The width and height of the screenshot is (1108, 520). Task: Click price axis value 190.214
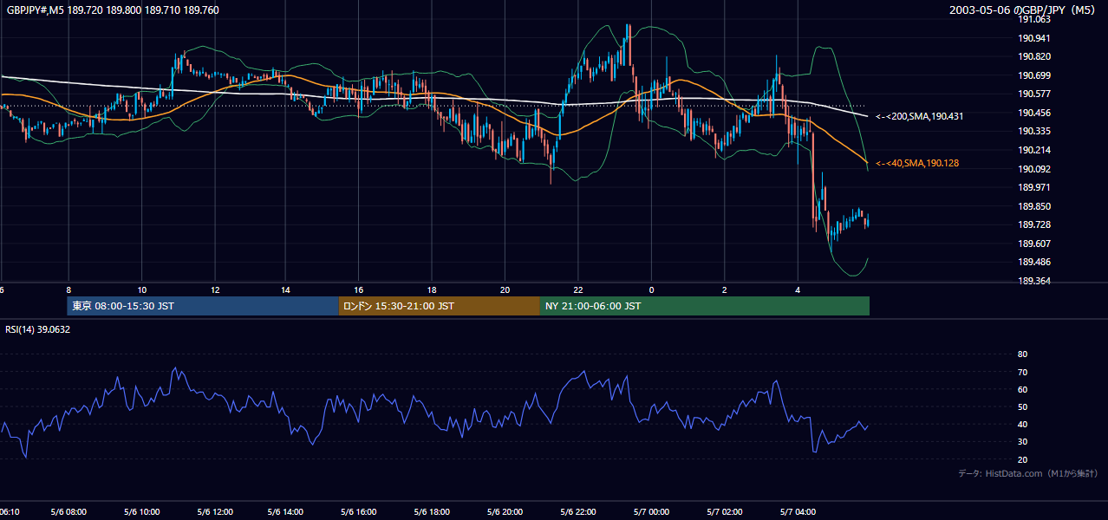tap(1034, 150)
